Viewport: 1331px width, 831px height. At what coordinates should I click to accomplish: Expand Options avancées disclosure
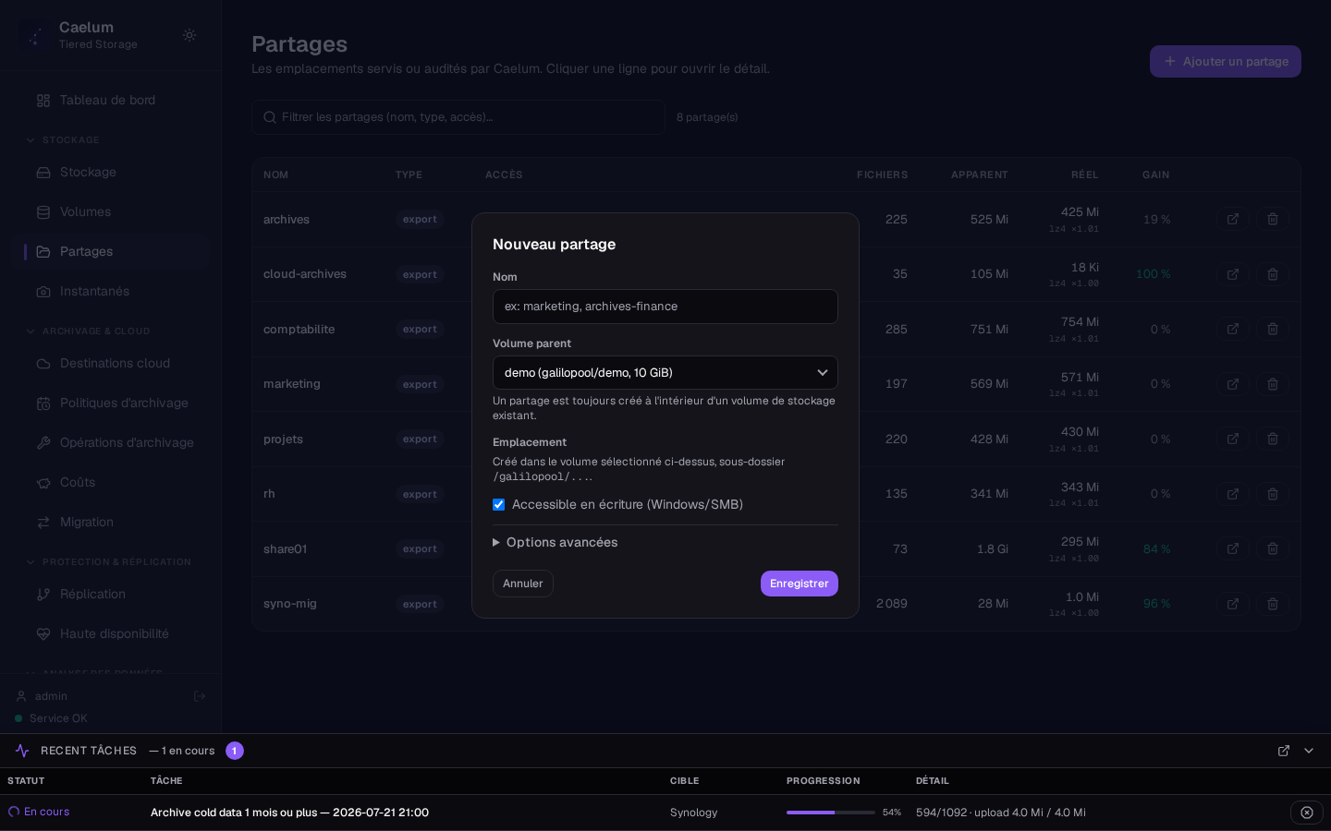pyautogui.click(x=556, y=542)
